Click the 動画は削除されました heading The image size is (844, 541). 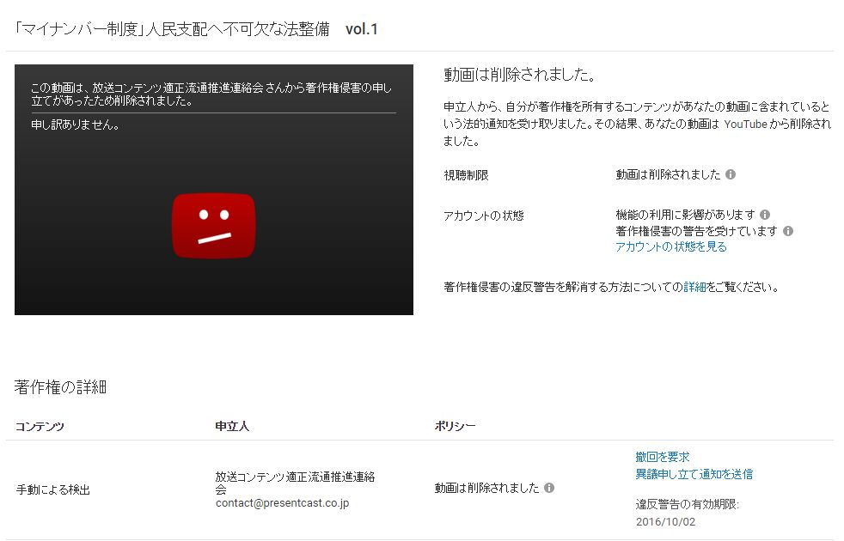click(519, 75)
